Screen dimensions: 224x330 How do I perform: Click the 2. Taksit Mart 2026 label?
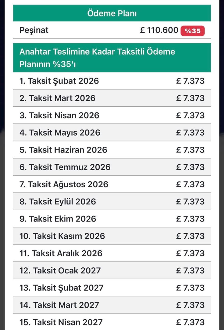pyautogui.click(x=57, y=98)
